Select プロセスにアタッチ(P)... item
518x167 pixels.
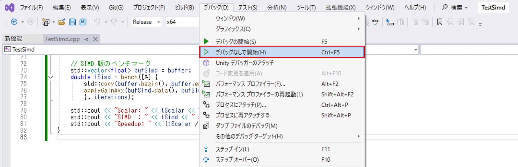[282, 105]
